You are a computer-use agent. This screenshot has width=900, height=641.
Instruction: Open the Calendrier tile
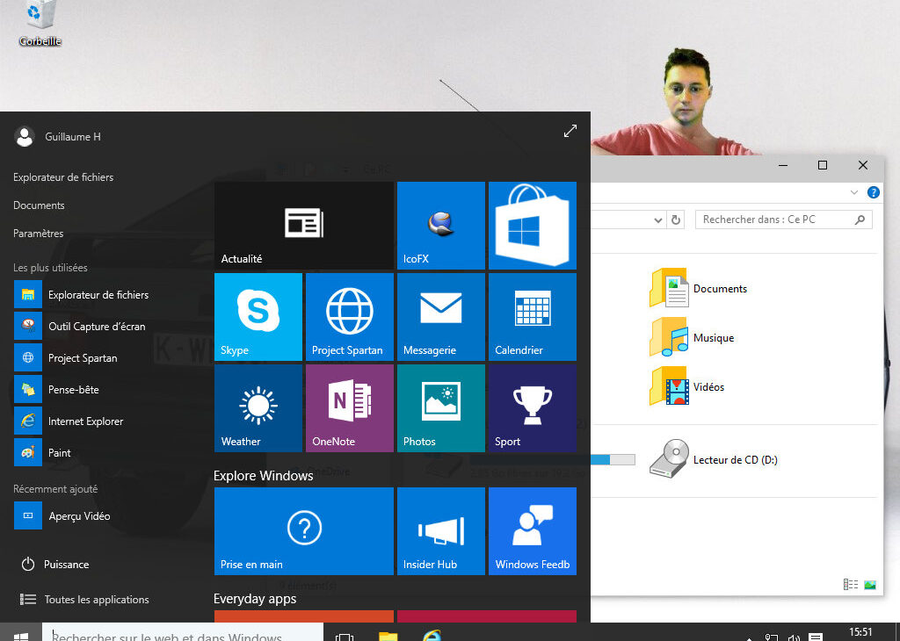[532, 316]
